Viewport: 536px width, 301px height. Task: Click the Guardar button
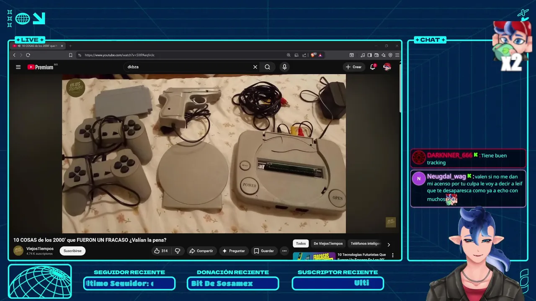(264, 251)
